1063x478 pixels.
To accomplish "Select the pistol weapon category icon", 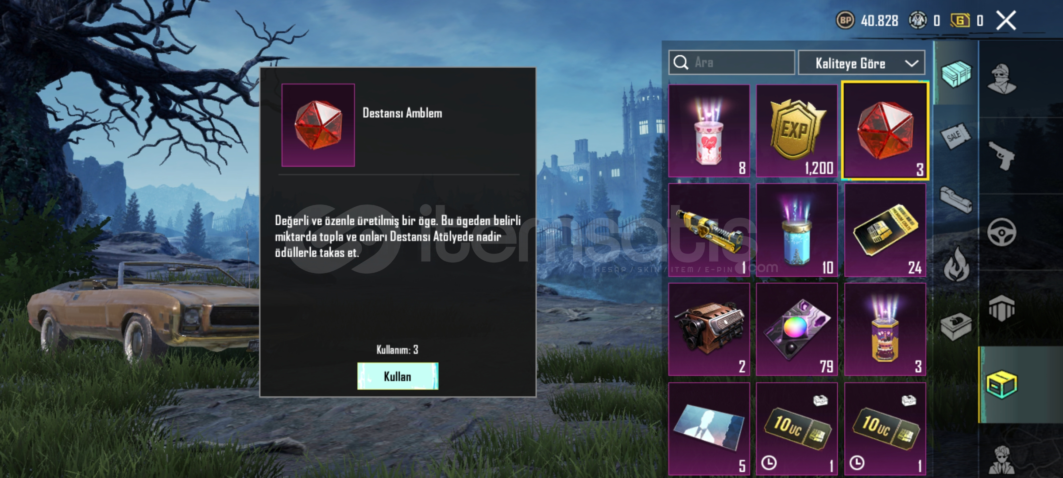I will [x=1001, y=155].
